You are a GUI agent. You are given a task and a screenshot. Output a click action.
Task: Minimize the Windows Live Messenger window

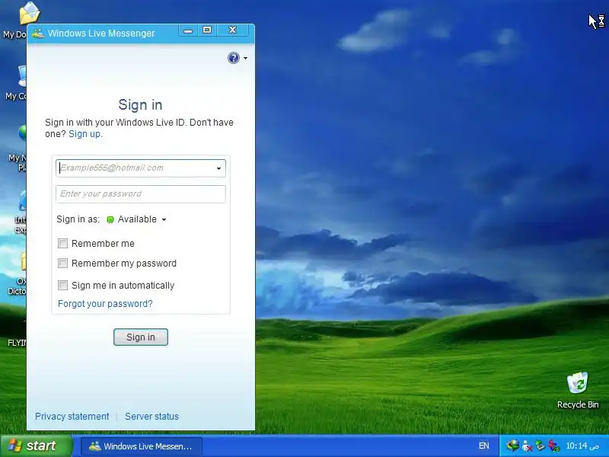click(x=188, y=30)
